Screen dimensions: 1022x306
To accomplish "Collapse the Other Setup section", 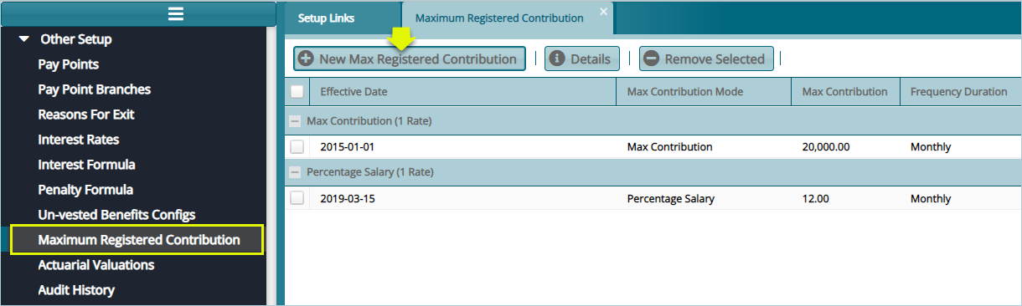I will pyautogui.click(x=24, y=39).
